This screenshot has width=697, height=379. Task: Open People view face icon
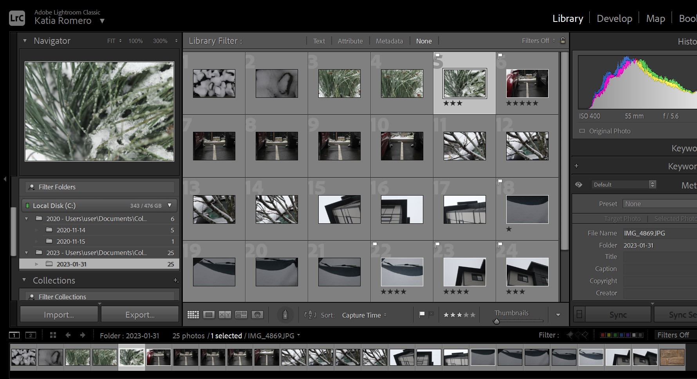(x=257, y=315)
